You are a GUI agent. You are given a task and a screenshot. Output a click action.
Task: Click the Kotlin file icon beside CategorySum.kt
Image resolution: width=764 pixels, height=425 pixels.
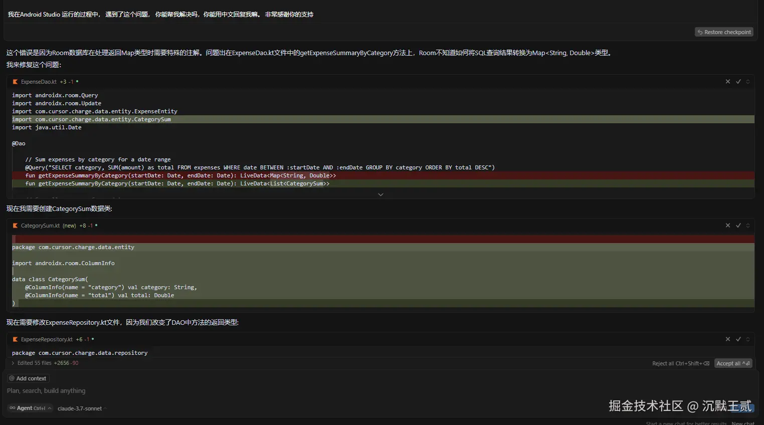pos(15,226)
